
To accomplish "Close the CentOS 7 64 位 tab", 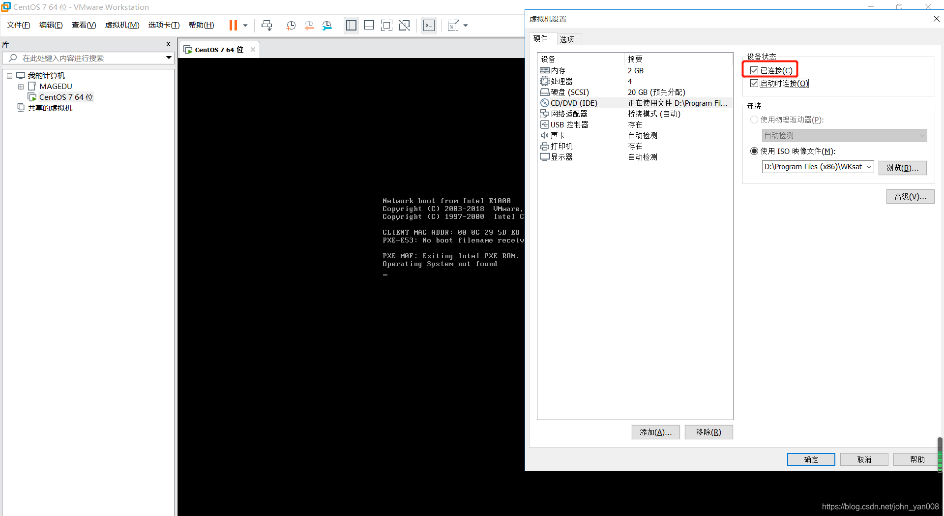I will (x=253, y=50).
